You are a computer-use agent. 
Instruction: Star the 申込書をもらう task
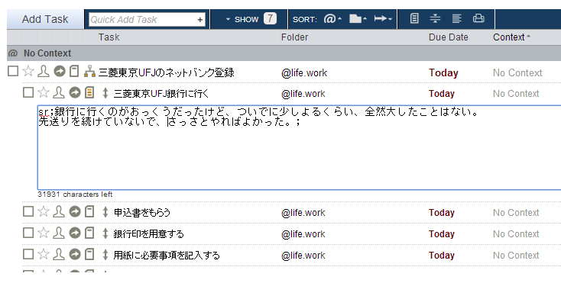click(x=44, y=212)
